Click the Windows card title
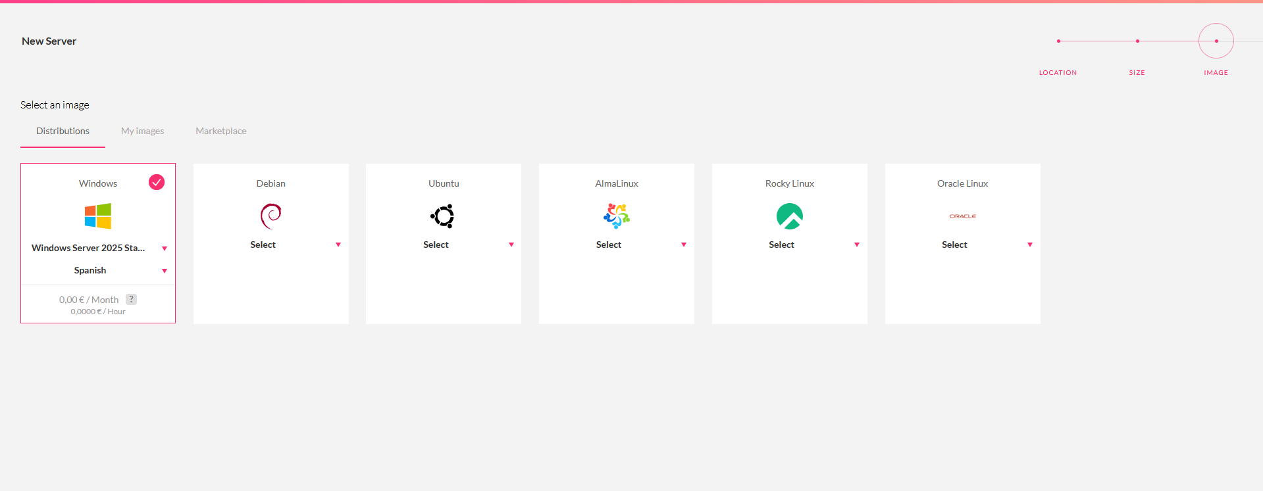Viewport: 1263px width, 491px height. pos(98,183)
